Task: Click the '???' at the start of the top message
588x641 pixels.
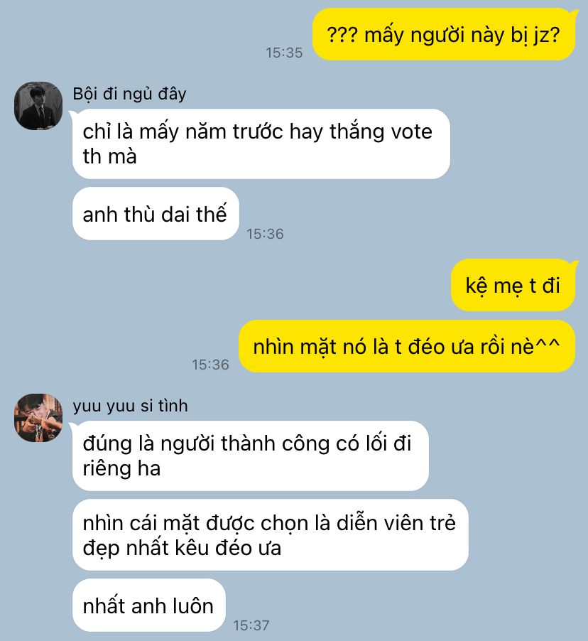Action: coord(342,35)
